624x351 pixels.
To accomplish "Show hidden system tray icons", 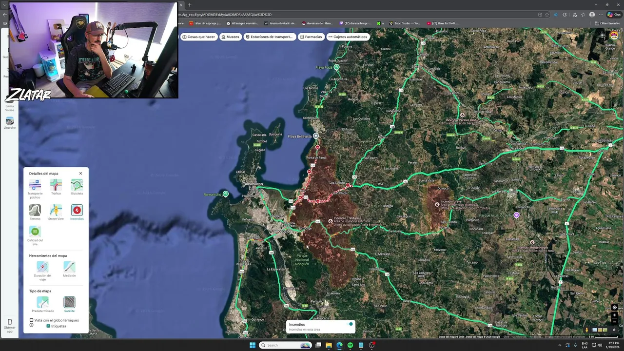I will [560, 345].
